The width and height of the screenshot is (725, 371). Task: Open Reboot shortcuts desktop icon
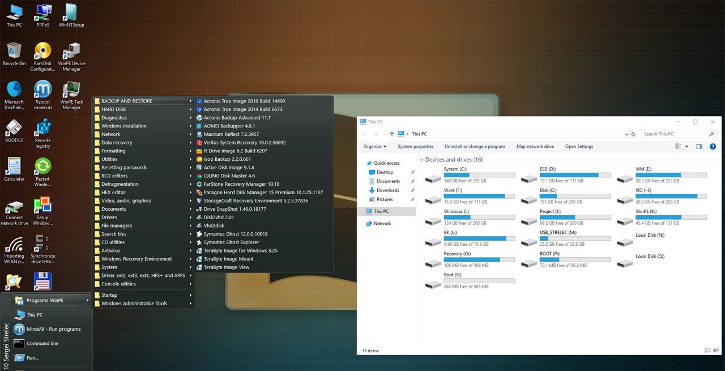43,95
